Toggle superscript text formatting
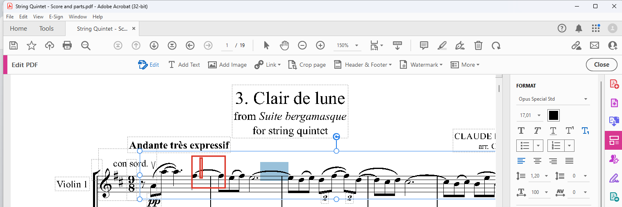 pyautogui.click(x=570, y=131)
